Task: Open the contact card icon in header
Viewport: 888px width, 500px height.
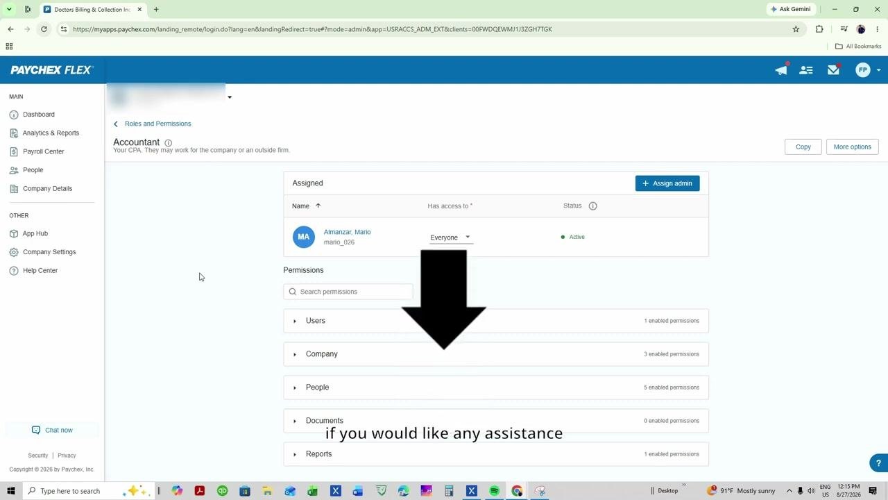Action: coord(806,69)
